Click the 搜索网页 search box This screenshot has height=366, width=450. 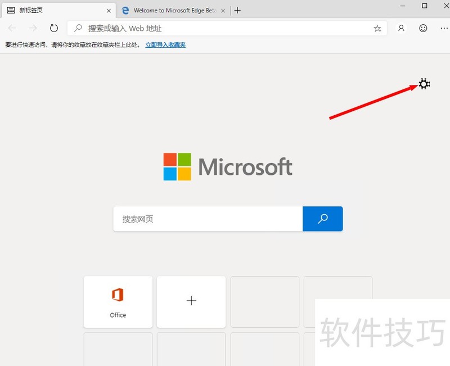coord(208,219)
